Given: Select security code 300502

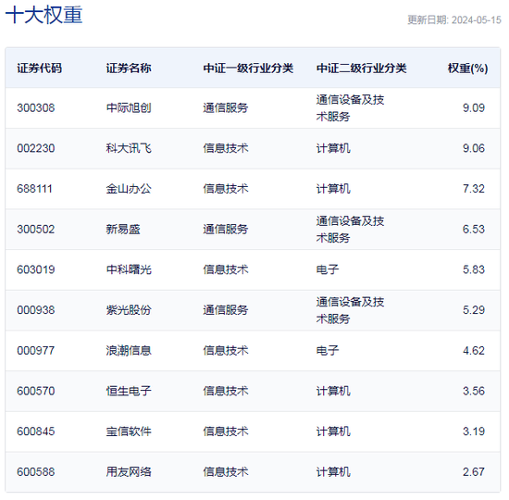Looking at the screenshot, I should [36, 230].
